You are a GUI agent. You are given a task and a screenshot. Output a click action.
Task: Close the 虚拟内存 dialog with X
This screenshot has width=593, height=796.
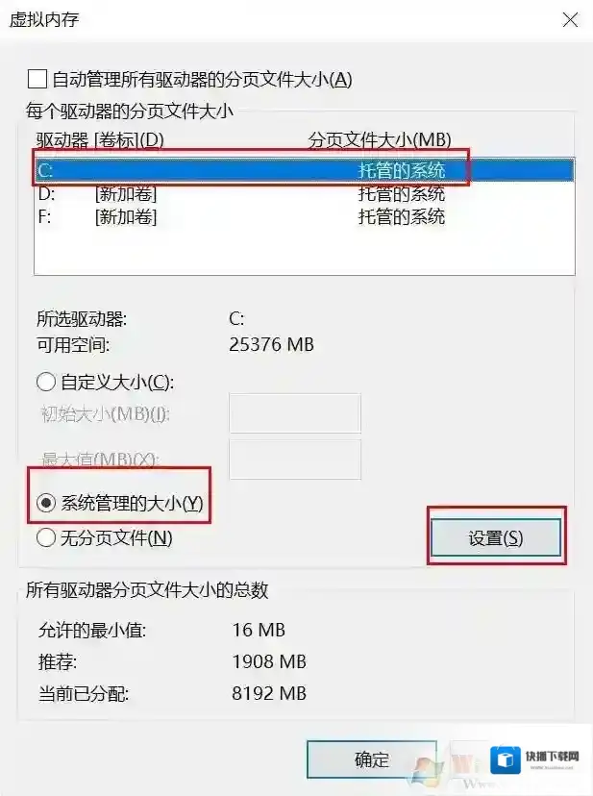click(x=570, y=20)
